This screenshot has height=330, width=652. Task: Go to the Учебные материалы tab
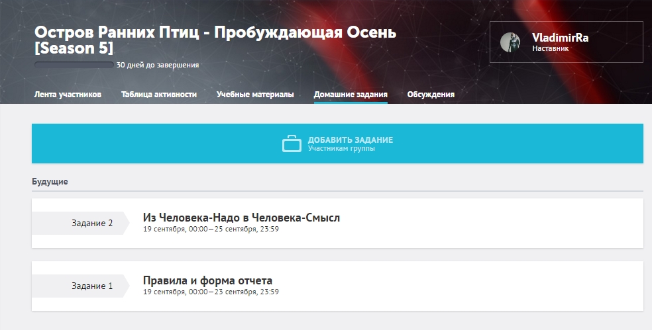click(x=255, y=95)
